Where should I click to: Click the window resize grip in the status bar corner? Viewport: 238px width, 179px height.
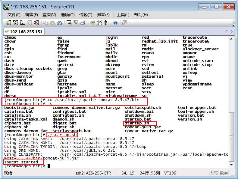tap(233, 174)
